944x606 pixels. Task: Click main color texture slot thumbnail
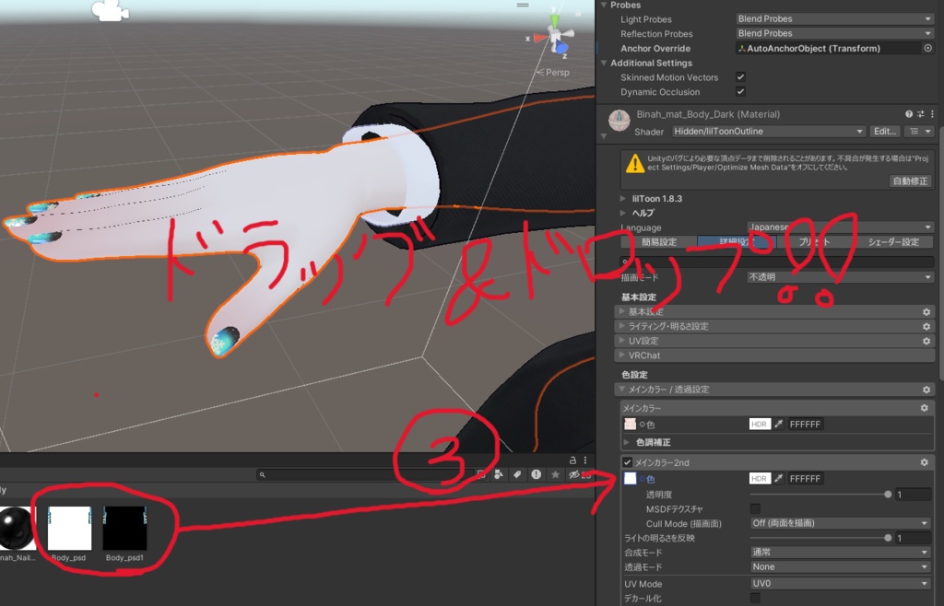click(630, 424)
